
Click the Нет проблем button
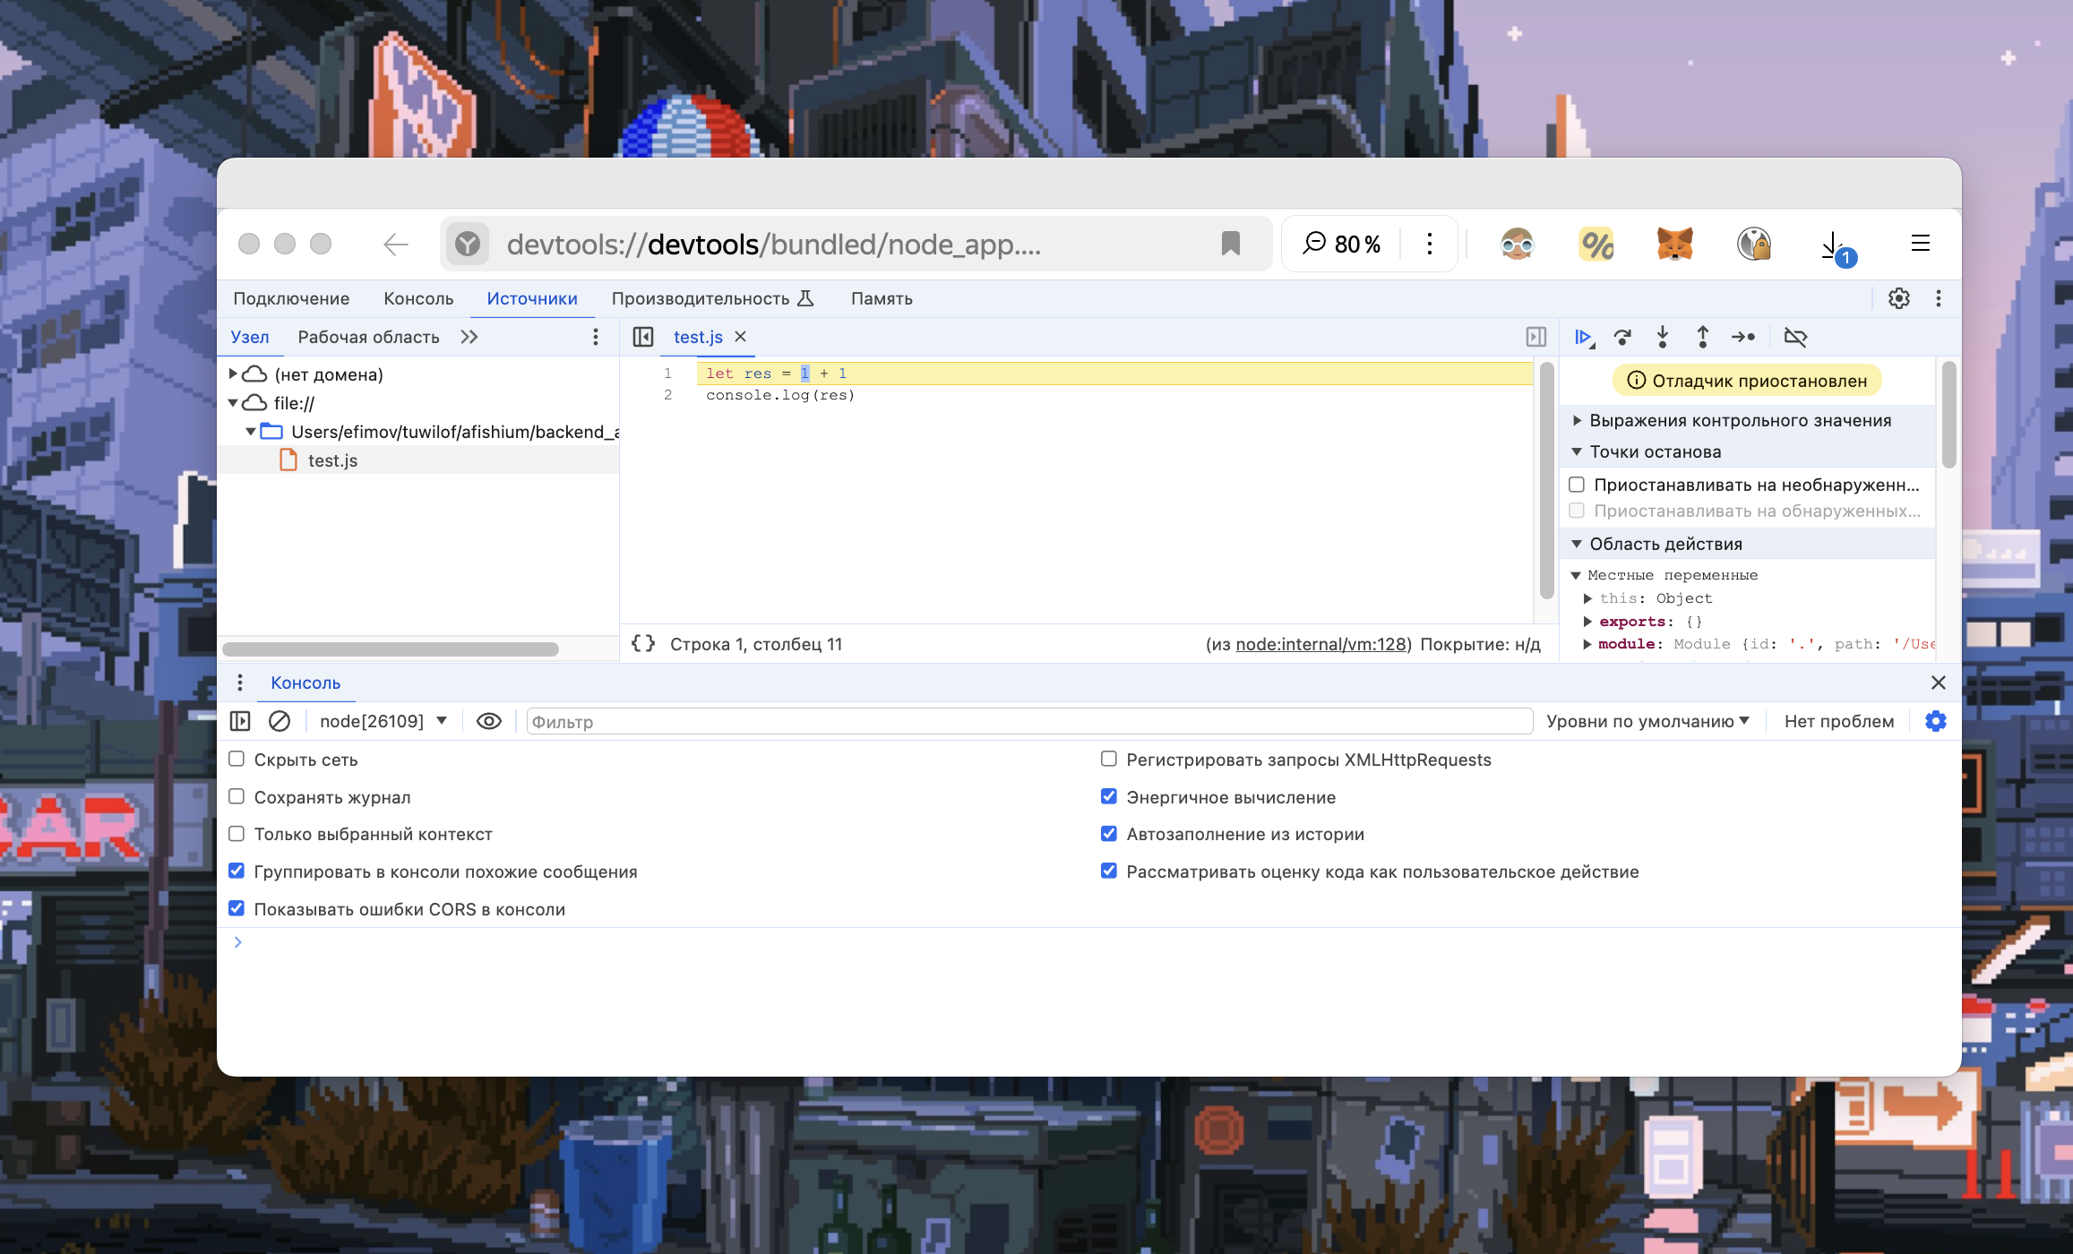point(1838,721)
